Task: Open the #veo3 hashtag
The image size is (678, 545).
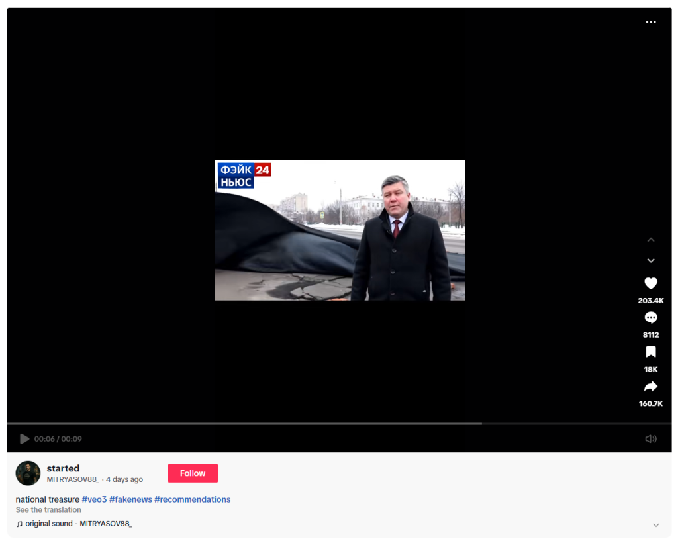Action: (94, 499)
